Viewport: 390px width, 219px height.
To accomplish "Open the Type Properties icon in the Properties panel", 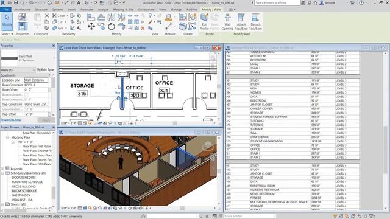I will pos(22,17).
